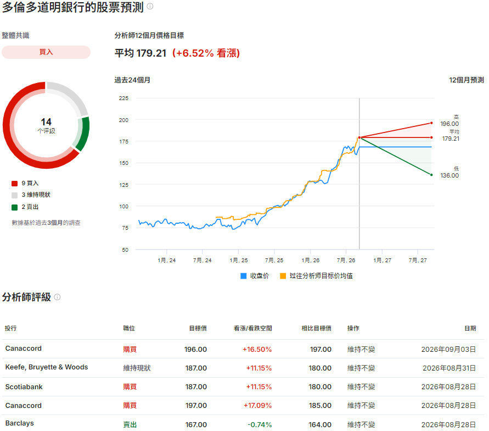Sort by 相比目標價 column header
This screenshot has width=489, height=431.
(316, 328)
